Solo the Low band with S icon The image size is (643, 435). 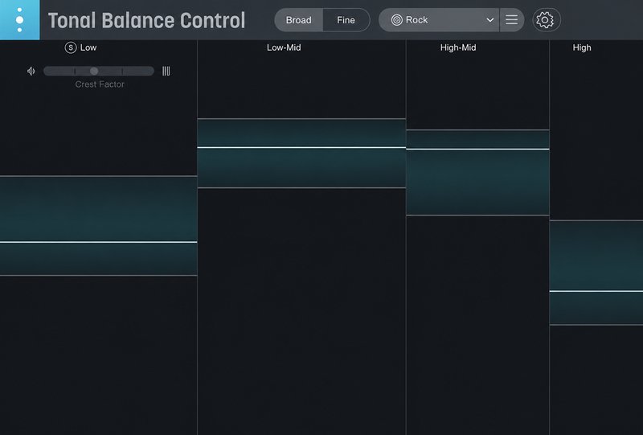pos(71,47)
